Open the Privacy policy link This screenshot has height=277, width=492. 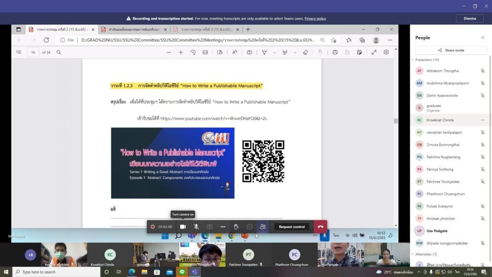pyautogui.click(x=315, y=19)
